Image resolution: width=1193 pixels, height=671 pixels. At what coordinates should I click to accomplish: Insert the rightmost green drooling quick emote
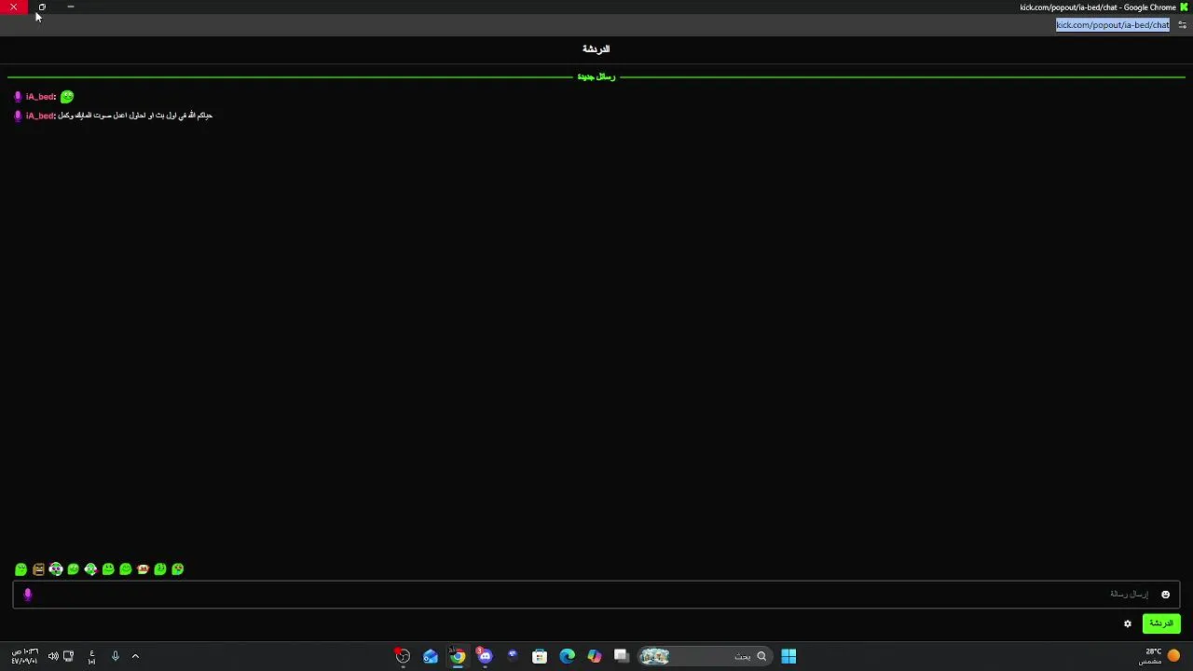pyautogui.click(x=178, y=569)
